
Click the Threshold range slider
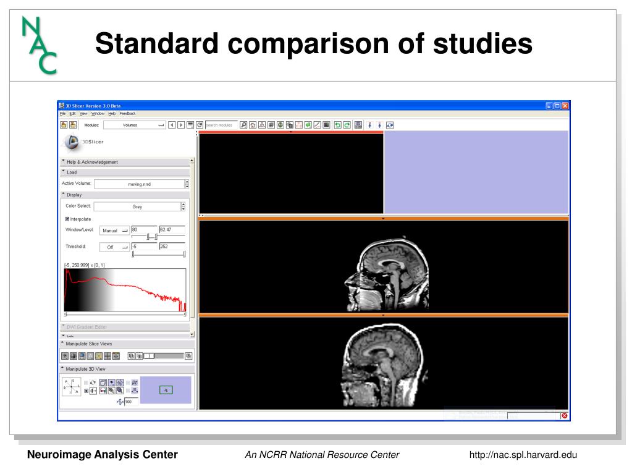tap(158, 254)
